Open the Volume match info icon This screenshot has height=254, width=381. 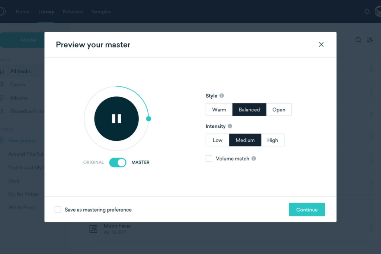[x=254, y=158]
